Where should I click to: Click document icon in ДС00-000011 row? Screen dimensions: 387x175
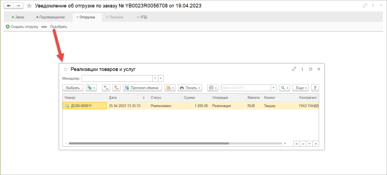click(x=67, y=106)
